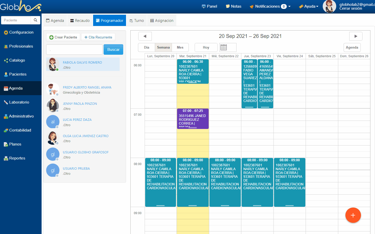Screen dimensions: 375x234
Task: Open the Recaudo tab
Action: 80,21
